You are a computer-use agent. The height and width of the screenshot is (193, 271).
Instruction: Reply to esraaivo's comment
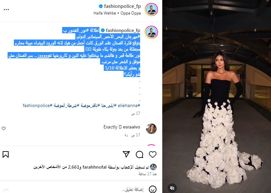[x=126, y=135]
